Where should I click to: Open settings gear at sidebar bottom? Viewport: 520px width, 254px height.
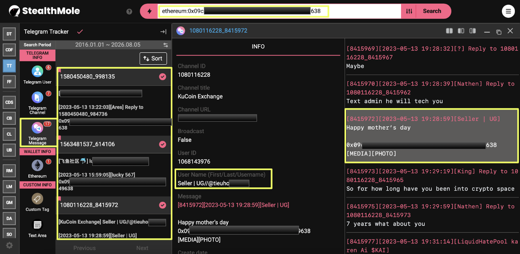(x=9, y=246)
